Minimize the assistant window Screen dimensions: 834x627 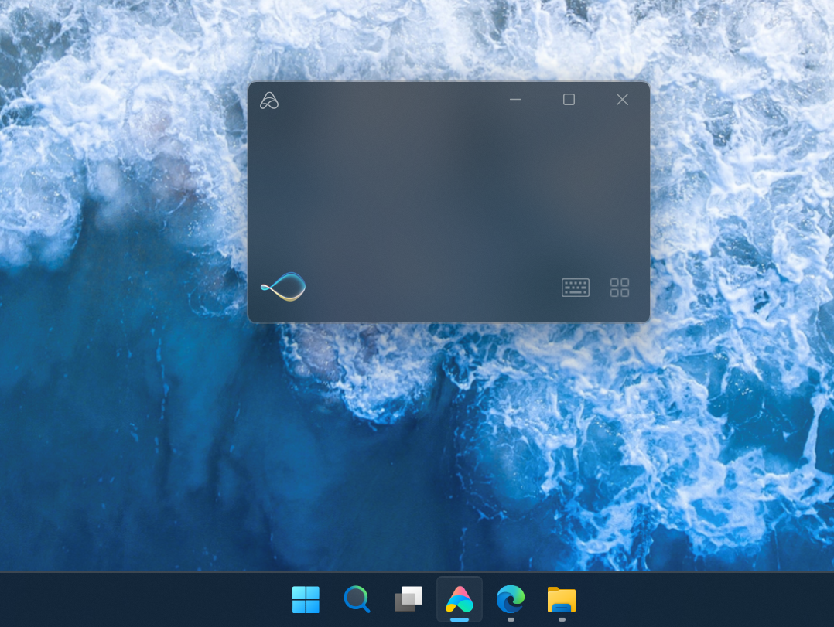tap(515, 100)
